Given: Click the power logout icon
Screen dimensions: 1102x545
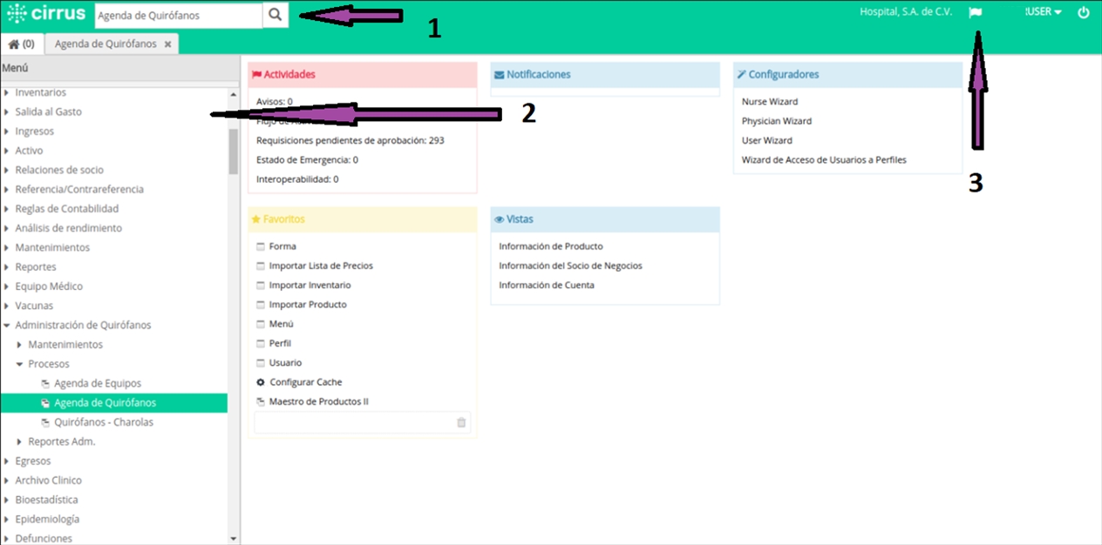Looking at the screenshot, I should pos(1084,12).
